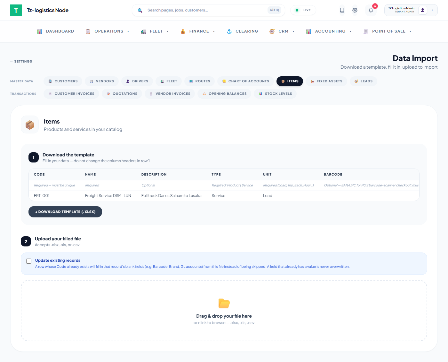
Task: Click the user avatar icon
Action: click(423, 10)
